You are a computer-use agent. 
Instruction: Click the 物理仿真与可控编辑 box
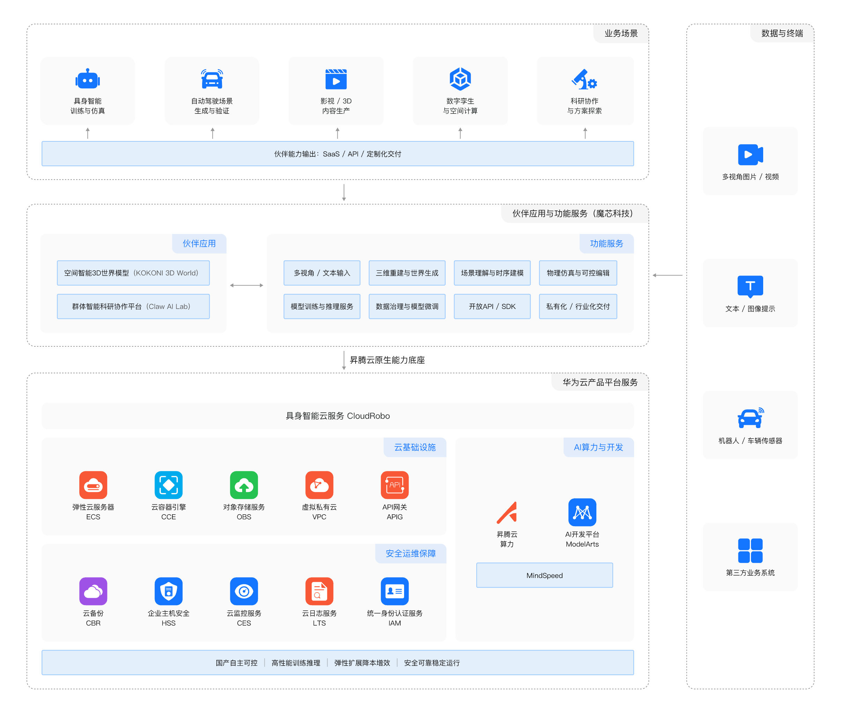578,273
